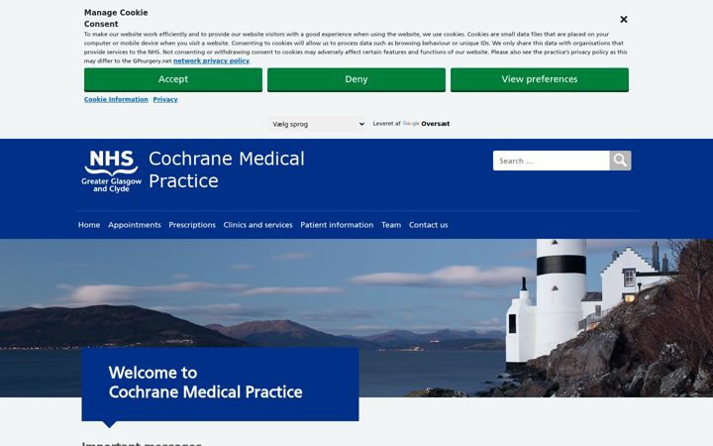Open the Prescriptions menu item

click(192, 225)
